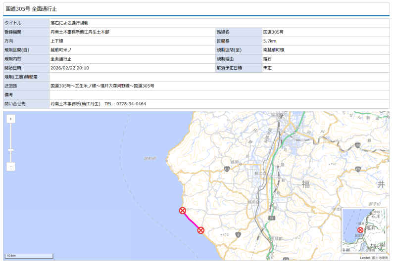This screenshot has width=396, height=268.
Task: Click the southeast road closure marker
Action: coord(200,230)
